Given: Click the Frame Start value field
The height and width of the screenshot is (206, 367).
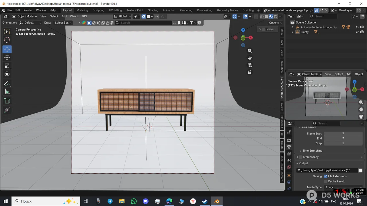Looking at the screenshot, I should coord(343,134).
